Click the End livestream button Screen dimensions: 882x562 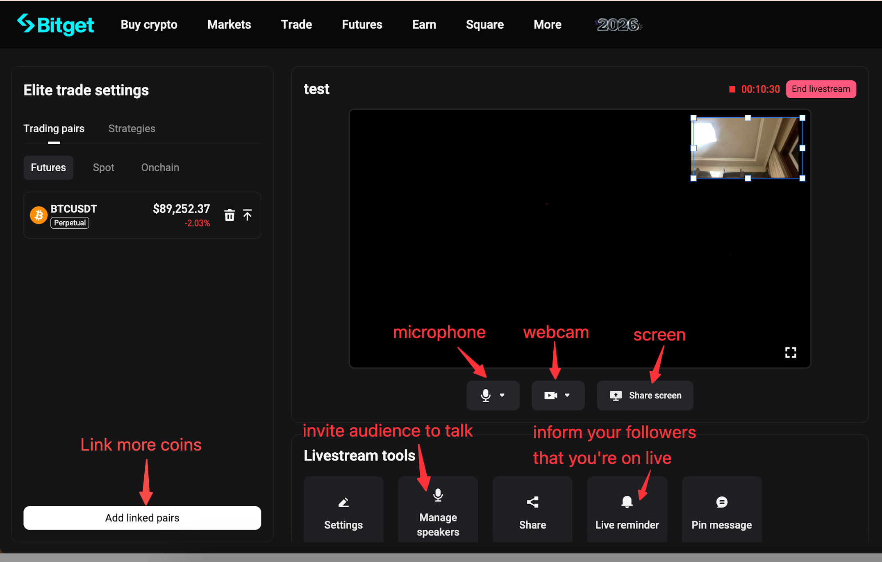[821, 89]
